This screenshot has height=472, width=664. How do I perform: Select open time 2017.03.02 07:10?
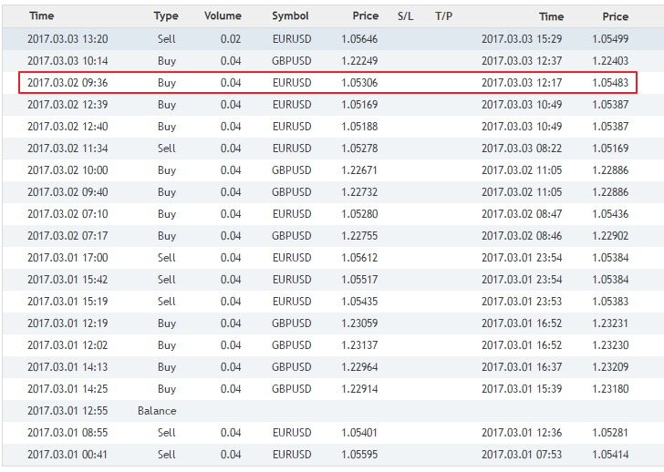[x=67, y=214]
